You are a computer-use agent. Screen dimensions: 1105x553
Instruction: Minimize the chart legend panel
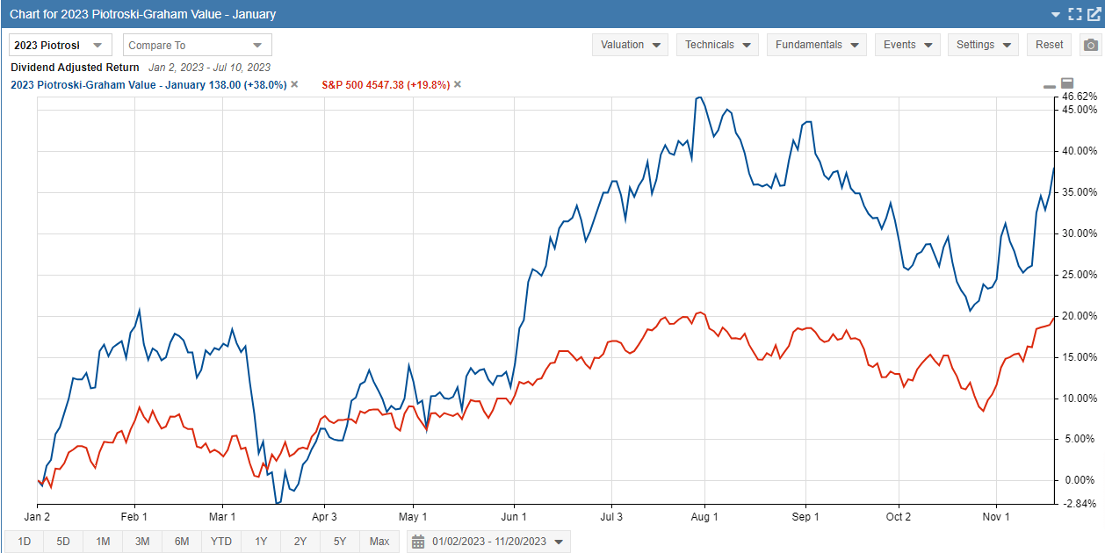1049,86
